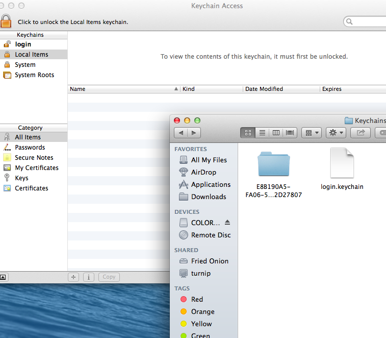Image resolution: width=386 pixels, height=338 pixels.
Task: Switch Finder to icon view
Action: pyautogui.click(x=248, y=133)
